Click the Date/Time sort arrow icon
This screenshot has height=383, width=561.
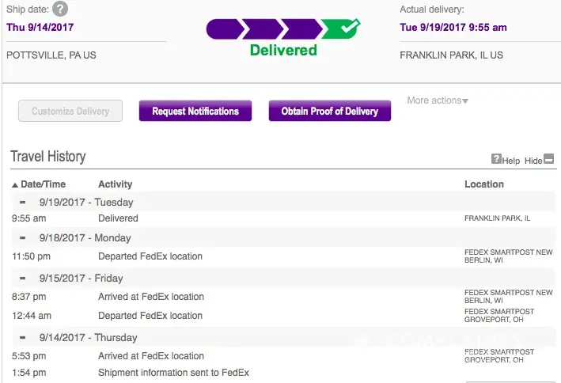click(15, 184)
